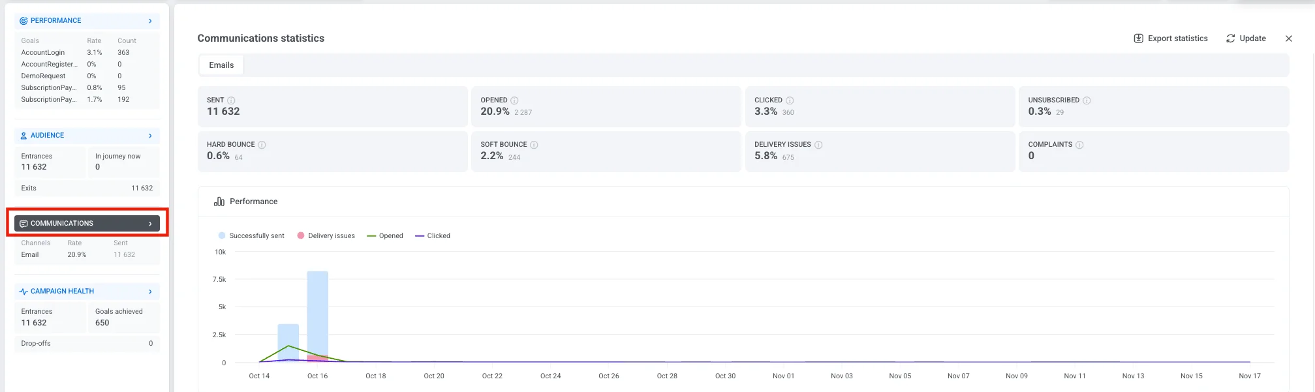Viewport: 1315px width, 392px height.
Task: Expand the Campaign Health section chevron
Action: 150,292
